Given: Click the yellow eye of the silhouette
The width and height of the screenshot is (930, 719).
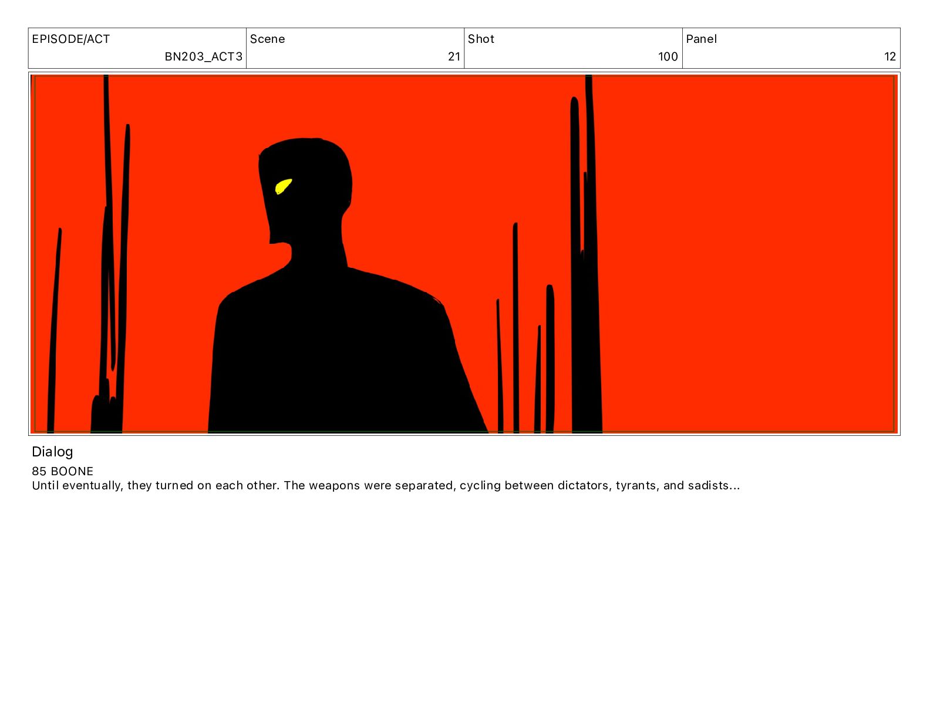Looking at the screenshot, I should 284,186.
